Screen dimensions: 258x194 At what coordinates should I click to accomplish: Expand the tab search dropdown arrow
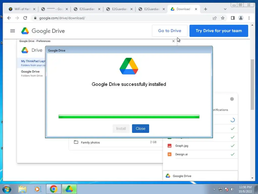(x=225, y=9)
